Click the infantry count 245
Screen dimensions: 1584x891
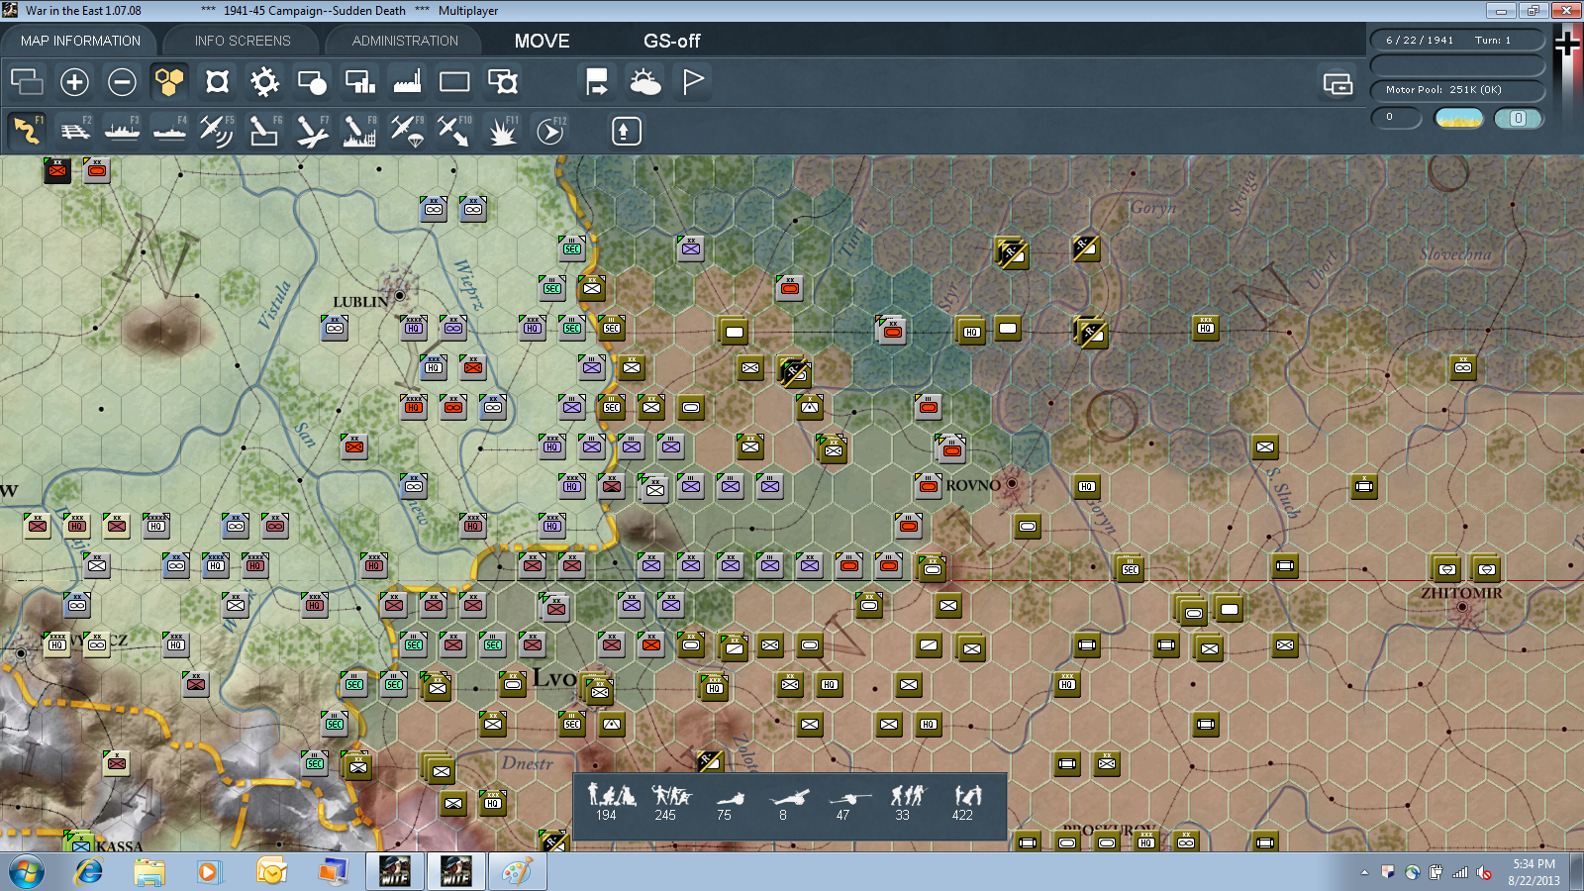(665, 815)
